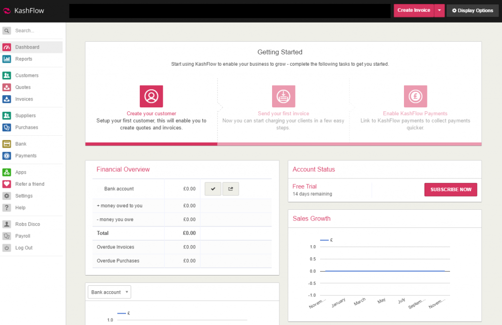Screen dimensions: 502x325
Task: Go to the Bank section
Action: click(21, 144)
